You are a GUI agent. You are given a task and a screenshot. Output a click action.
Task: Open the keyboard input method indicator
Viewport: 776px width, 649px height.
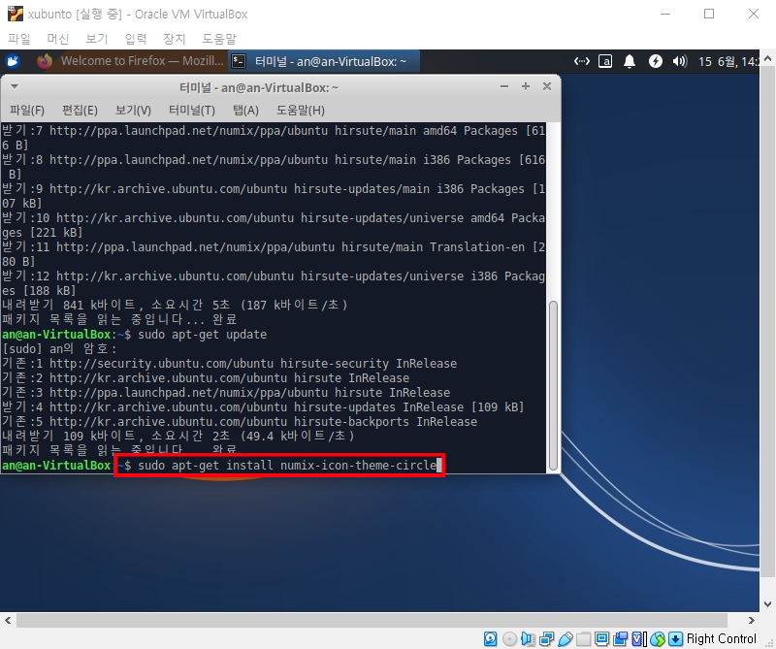tap(605, 61)
